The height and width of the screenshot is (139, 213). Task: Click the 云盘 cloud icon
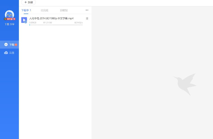pyautogui.click(x=6, y=53)
